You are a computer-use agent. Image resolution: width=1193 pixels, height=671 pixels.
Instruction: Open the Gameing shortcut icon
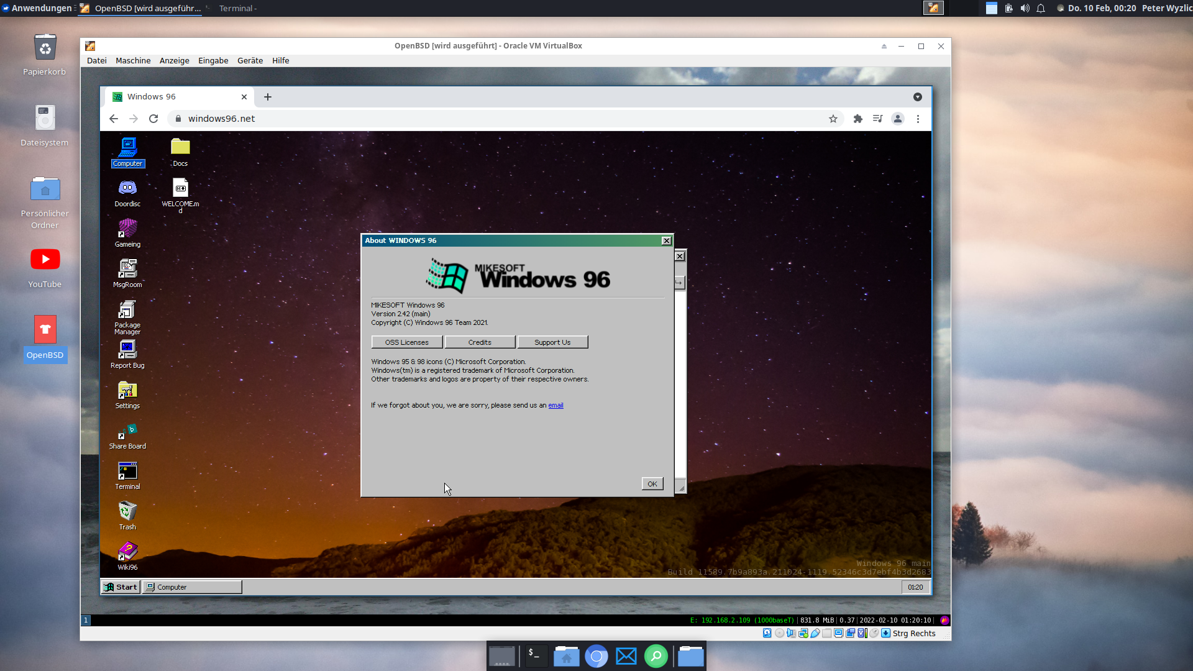(127, 233)
